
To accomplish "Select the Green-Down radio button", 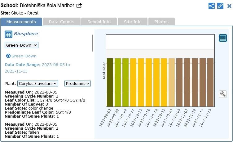I will [x=8, y=56].
